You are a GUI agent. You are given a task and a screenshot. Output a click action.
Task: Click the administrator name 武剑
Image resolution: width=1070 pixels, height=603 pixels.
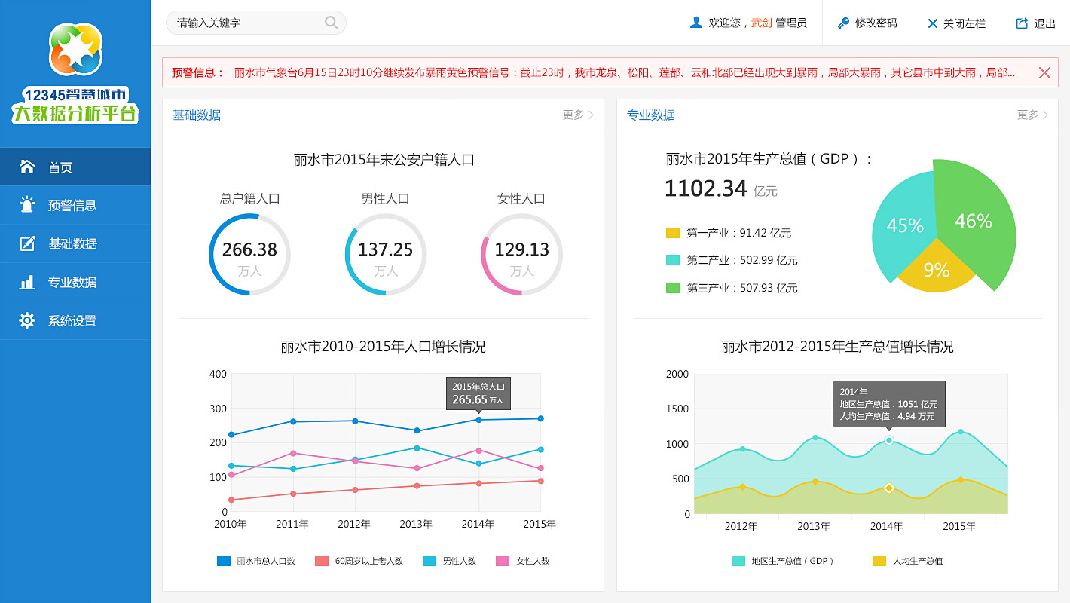(x=761, y=23)
